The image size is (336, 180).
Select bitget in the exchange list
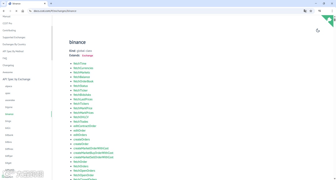click(8, 163)
